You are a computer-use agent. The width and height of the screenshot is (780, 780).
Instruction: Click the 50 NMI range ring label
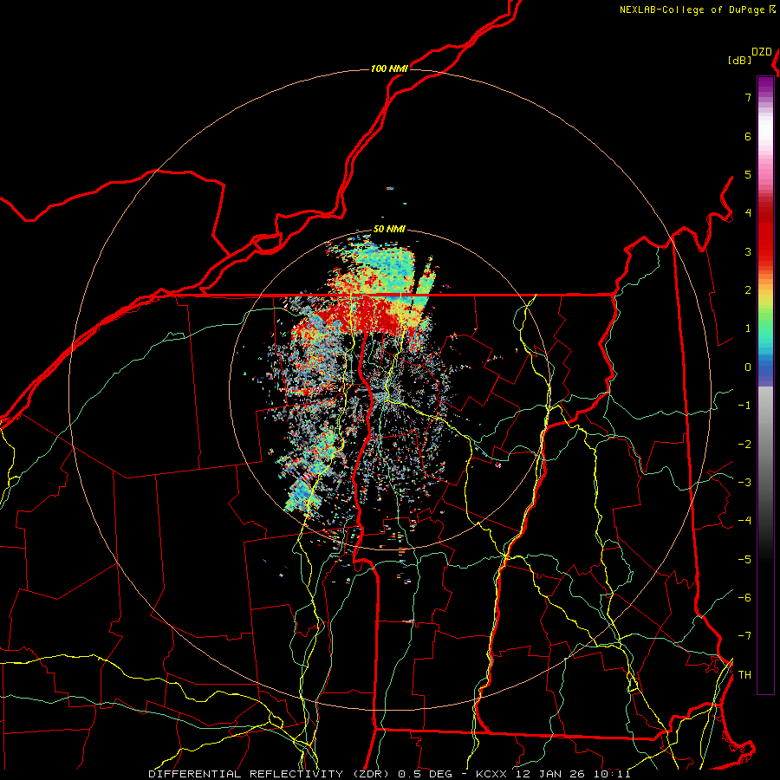click(x=389, y=229)
